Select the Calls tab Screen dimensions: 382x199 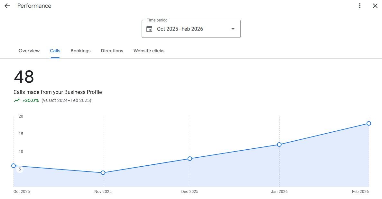point(55,51)
